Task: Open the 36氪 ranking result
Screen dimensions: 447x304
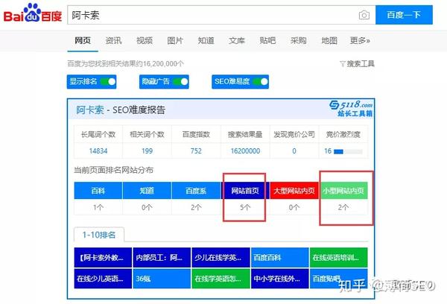Action: (x=162, y=279)
